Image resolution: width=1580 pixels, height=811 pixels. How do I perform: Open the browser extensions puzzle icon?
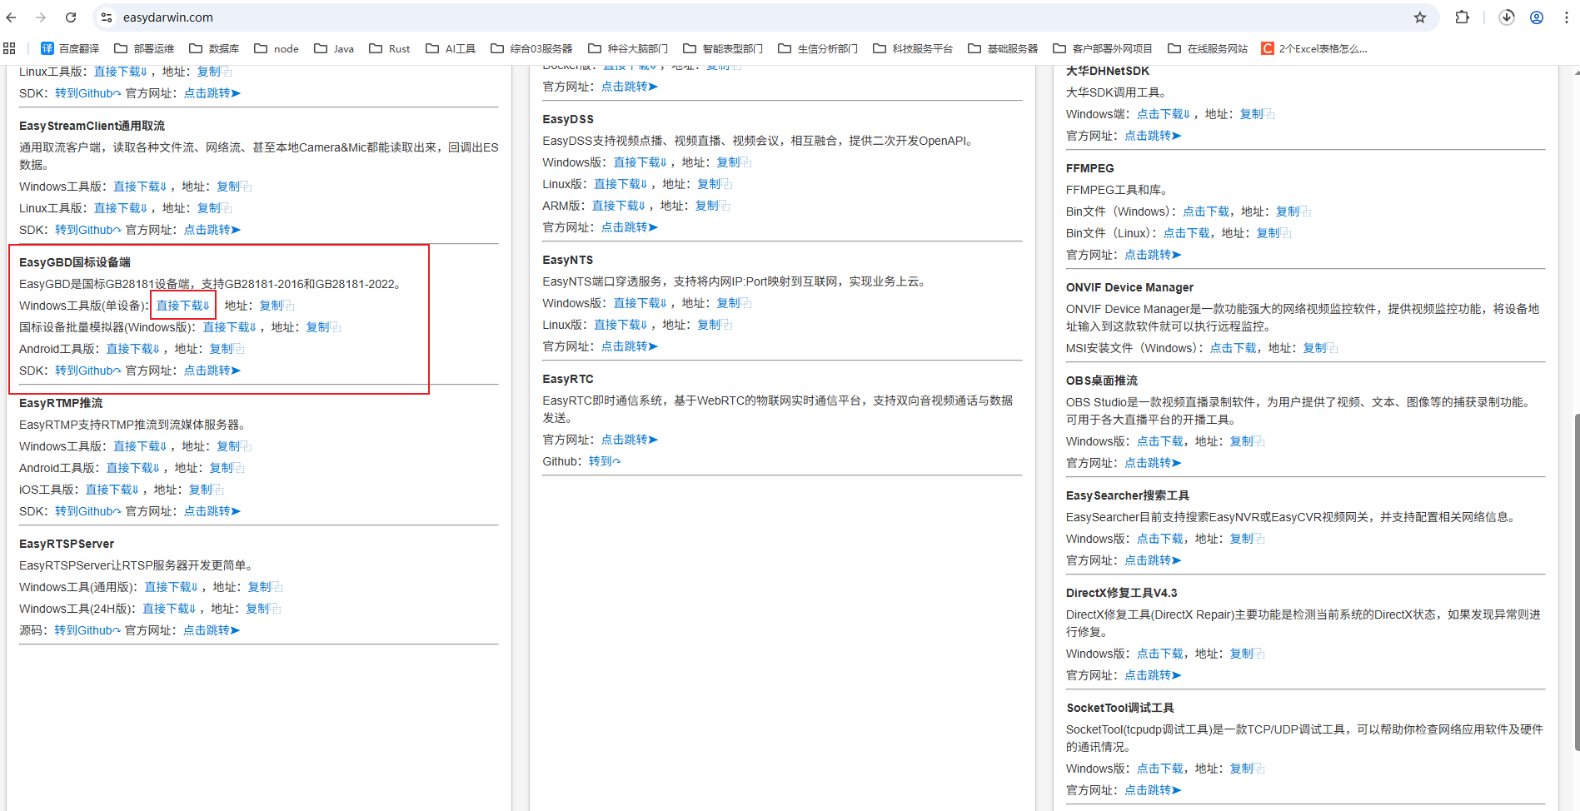[x=1462, y=17]
